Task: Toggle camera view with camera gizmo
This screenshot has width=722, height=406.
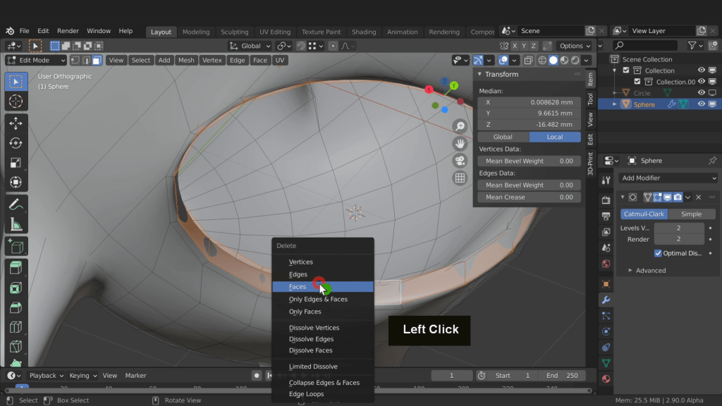Action: pyautogui.click(x=460, y=161)
